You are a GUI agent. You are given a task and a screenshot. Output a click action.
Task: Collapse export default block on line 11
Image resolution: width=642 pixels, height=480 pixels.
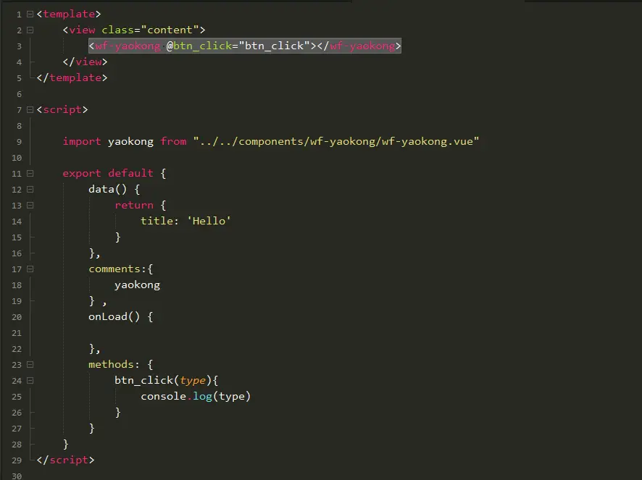[x=30, y=174]
